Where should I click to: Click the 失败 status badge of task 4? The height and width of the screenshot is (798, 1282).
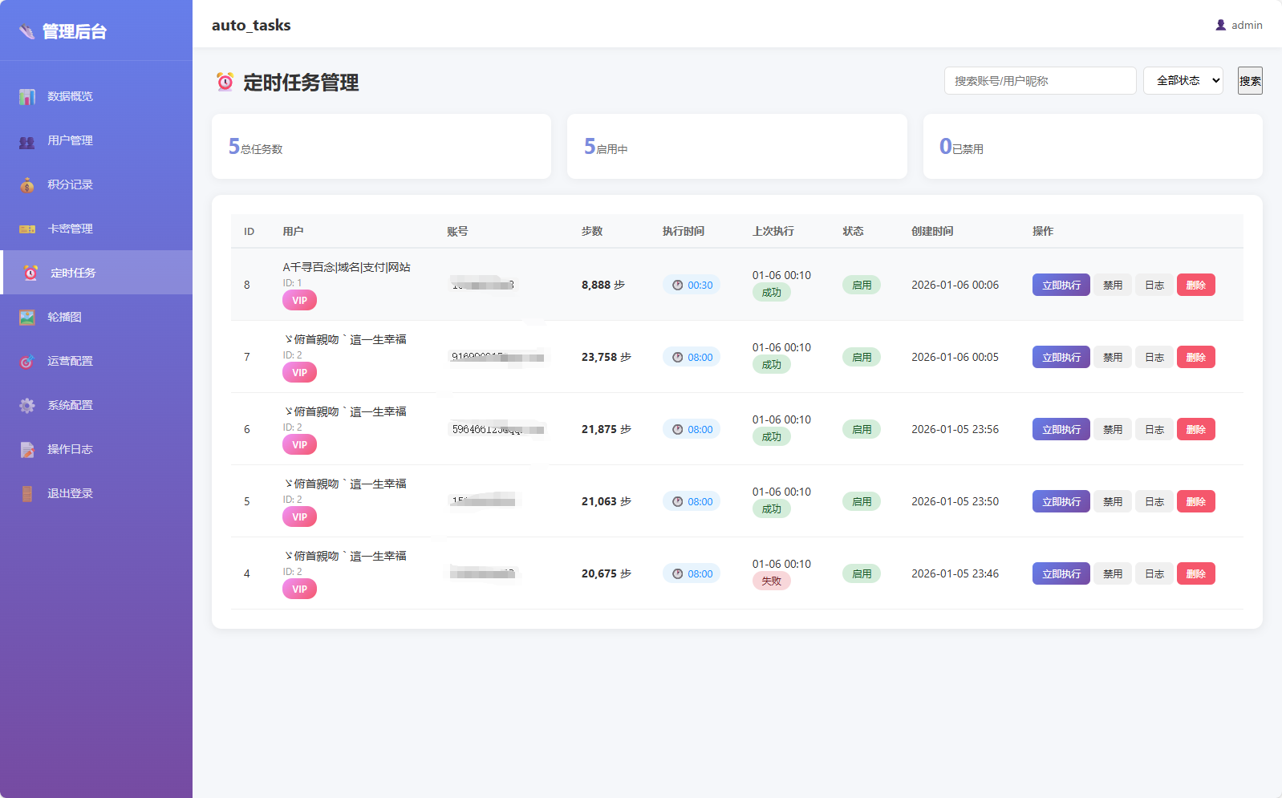pyautogui.click(x=771, y=581)
